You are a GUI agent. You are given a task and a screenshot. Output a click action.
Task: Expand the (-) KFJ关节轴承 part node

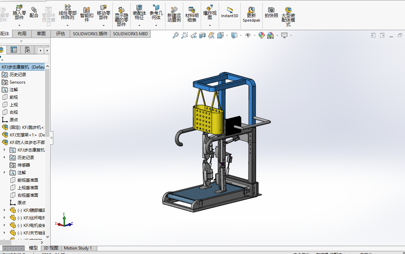(4, 233)
